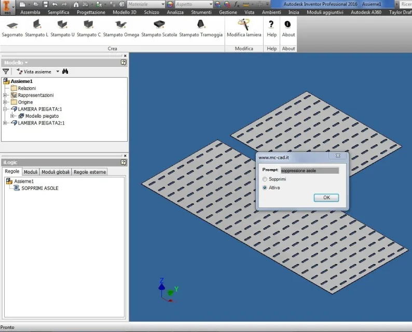
Task: Launch the Stampato Tramoggia tool
Action: pyautogui.click(x=201, y=29)
